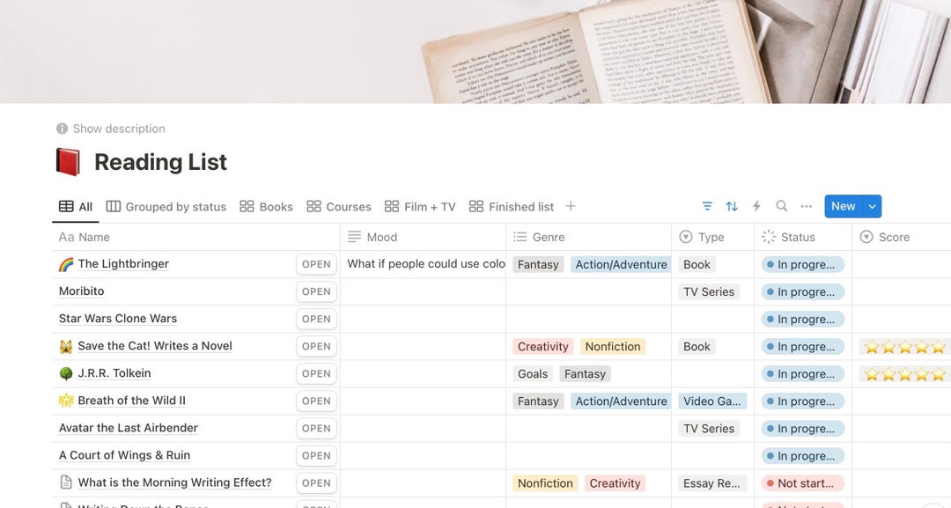Screen dimensions: 951x508
Task: Click the Mood text for The Lightbringer
Action: pyautogui.click(x=424, y=263)
